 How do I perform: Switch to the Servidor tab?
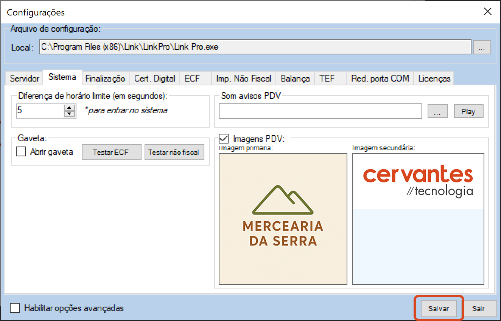coord(25,79)
